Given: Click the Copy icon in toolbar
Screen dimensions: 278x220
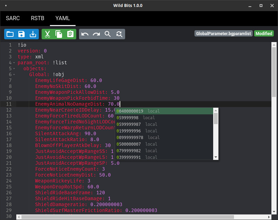Looking at the screenshot, I should point(59,34).
